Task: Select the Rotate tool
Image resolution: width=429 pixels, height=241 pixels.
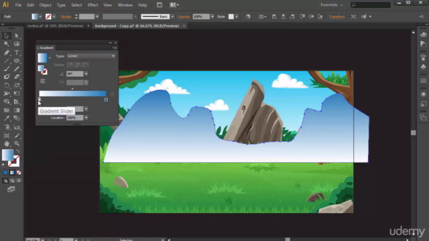Action: pos(7,86)
